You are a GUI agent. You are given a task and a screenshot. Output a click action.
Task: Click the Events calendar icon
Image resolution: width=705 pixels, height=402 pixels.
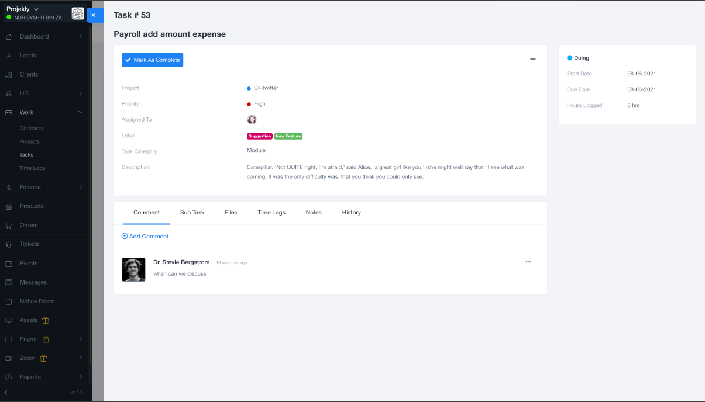click(9, 264)
